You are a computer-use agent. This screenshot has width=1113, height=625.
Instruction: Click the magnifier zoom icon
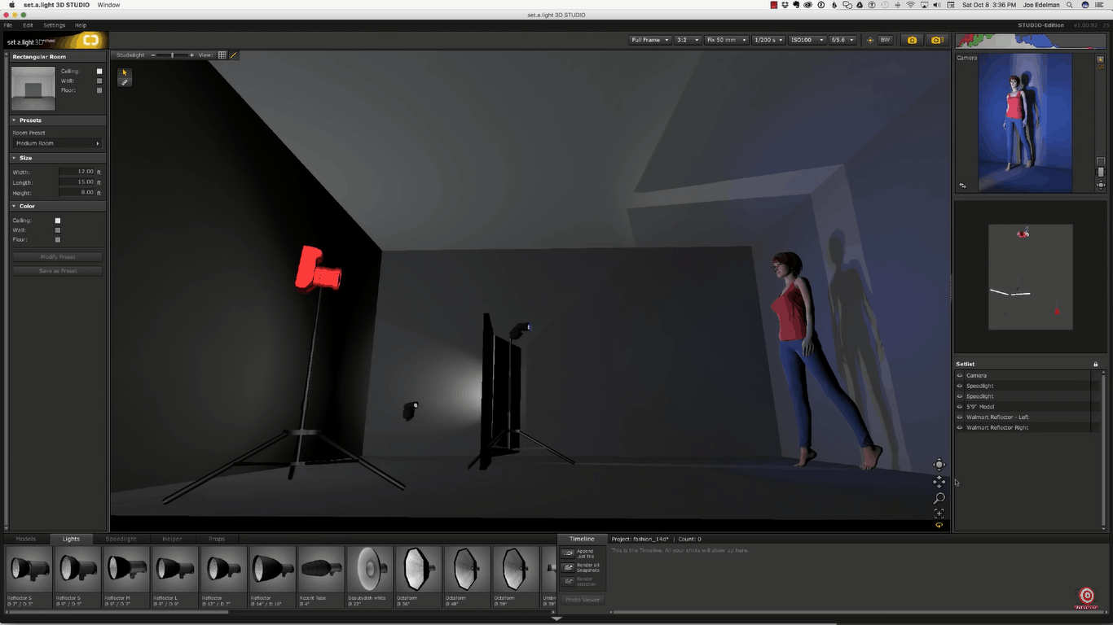click(939, 498)
